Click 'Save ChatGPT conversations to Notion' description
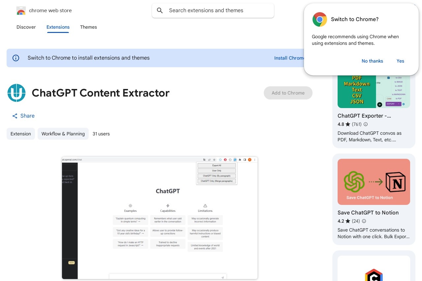This screenshot has height=281, width=422. coord(374,233)
